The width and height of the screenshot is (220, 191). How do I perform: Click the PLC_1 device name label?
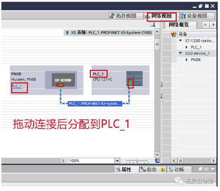click(x=98, y=74)
